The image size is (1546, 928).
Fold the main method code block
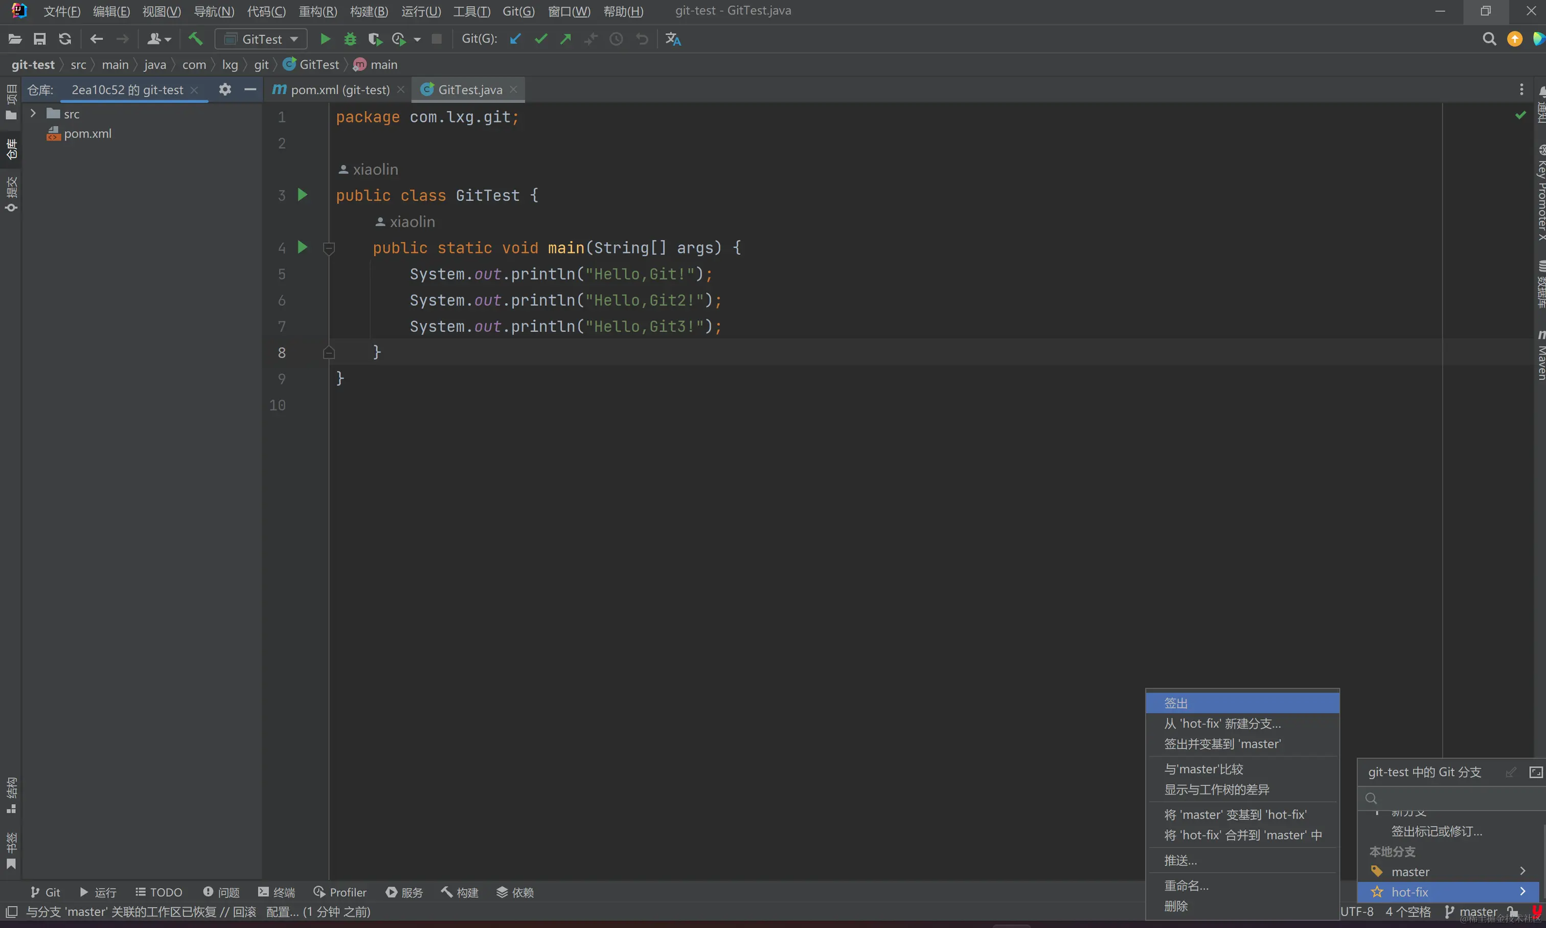point(328,248)
